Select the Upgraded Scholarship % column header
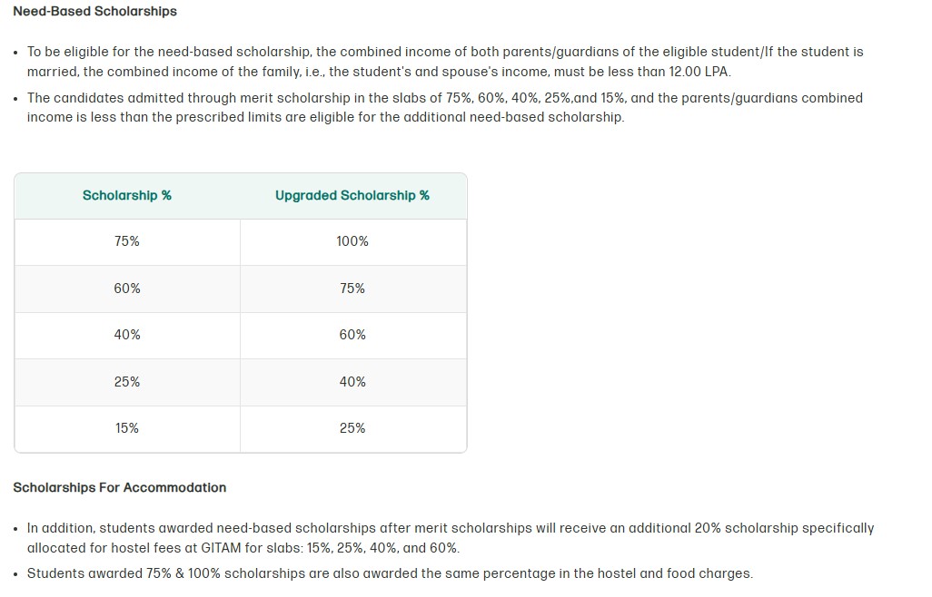 tap(352, 196)
